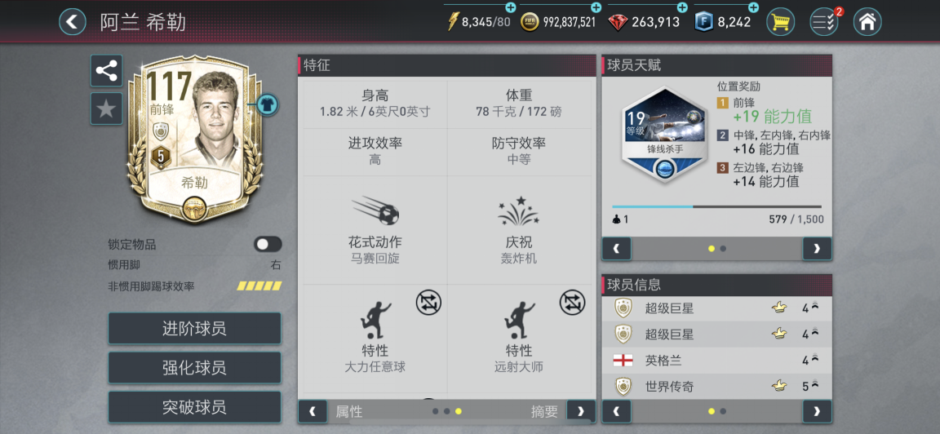This screenshot has width=940, height=434.
Task: Click the kit shirt icon on player card
Action: (x=266, y=104)
